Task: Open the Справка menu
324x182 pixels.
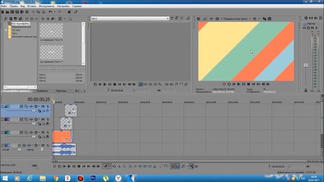Action: click(77, 6)
